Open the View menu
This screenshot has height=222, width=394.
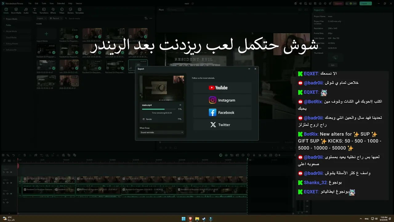pos(51,3)
